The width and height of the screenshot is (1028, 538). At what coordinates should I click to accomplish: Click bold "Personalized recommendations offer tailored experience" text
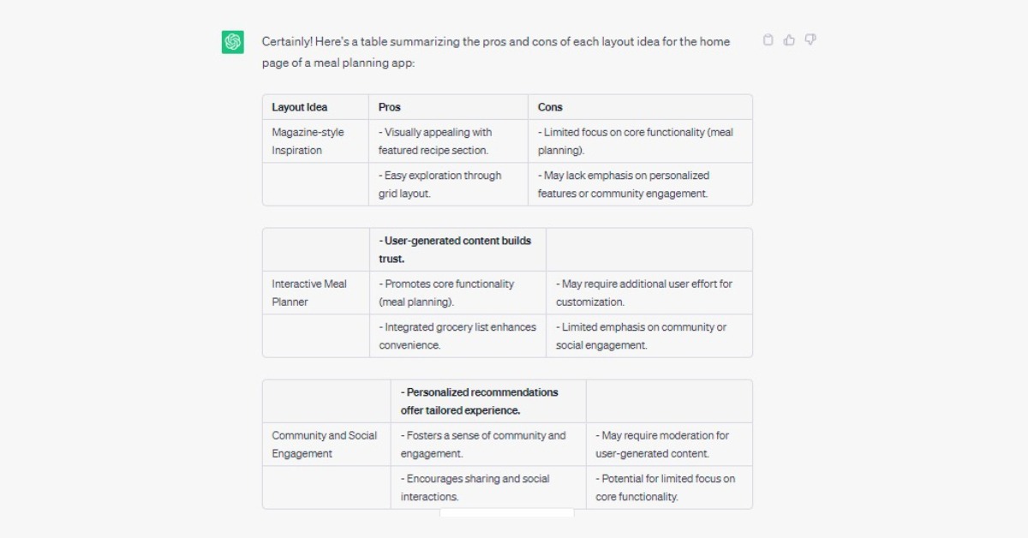pyautogui.click(x=479, y=401)
